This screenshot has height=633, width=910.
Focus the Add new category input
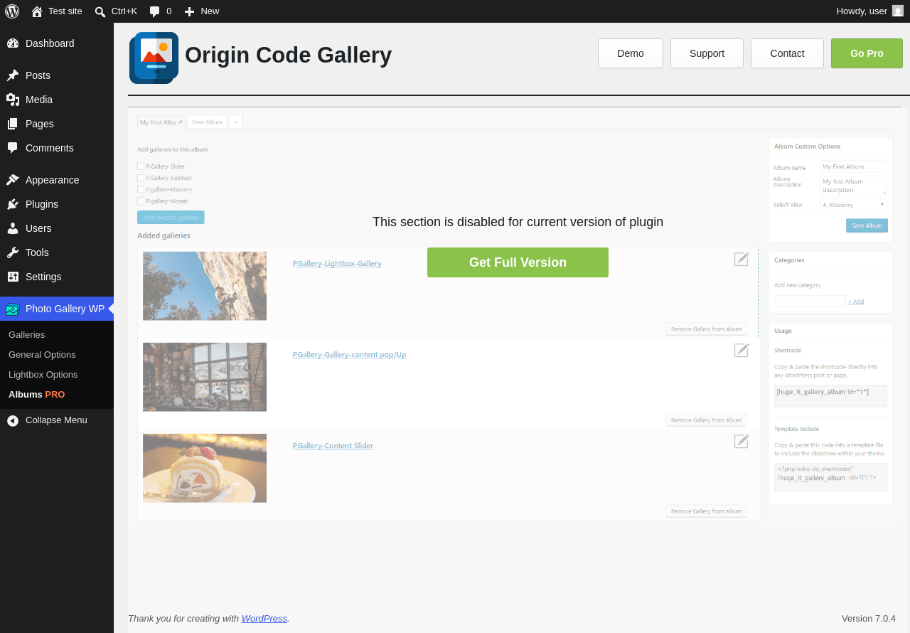[810, 302]
